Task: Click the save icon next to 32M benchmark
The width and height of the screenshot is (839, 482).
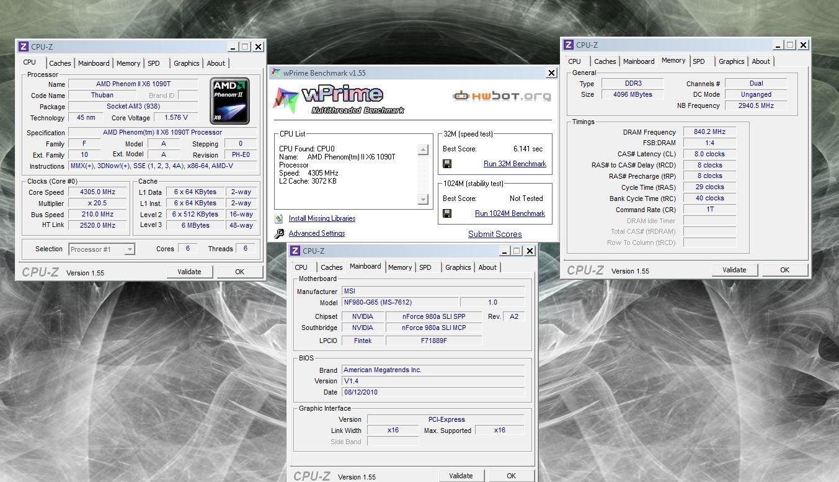Action: (x=447, y=164)
